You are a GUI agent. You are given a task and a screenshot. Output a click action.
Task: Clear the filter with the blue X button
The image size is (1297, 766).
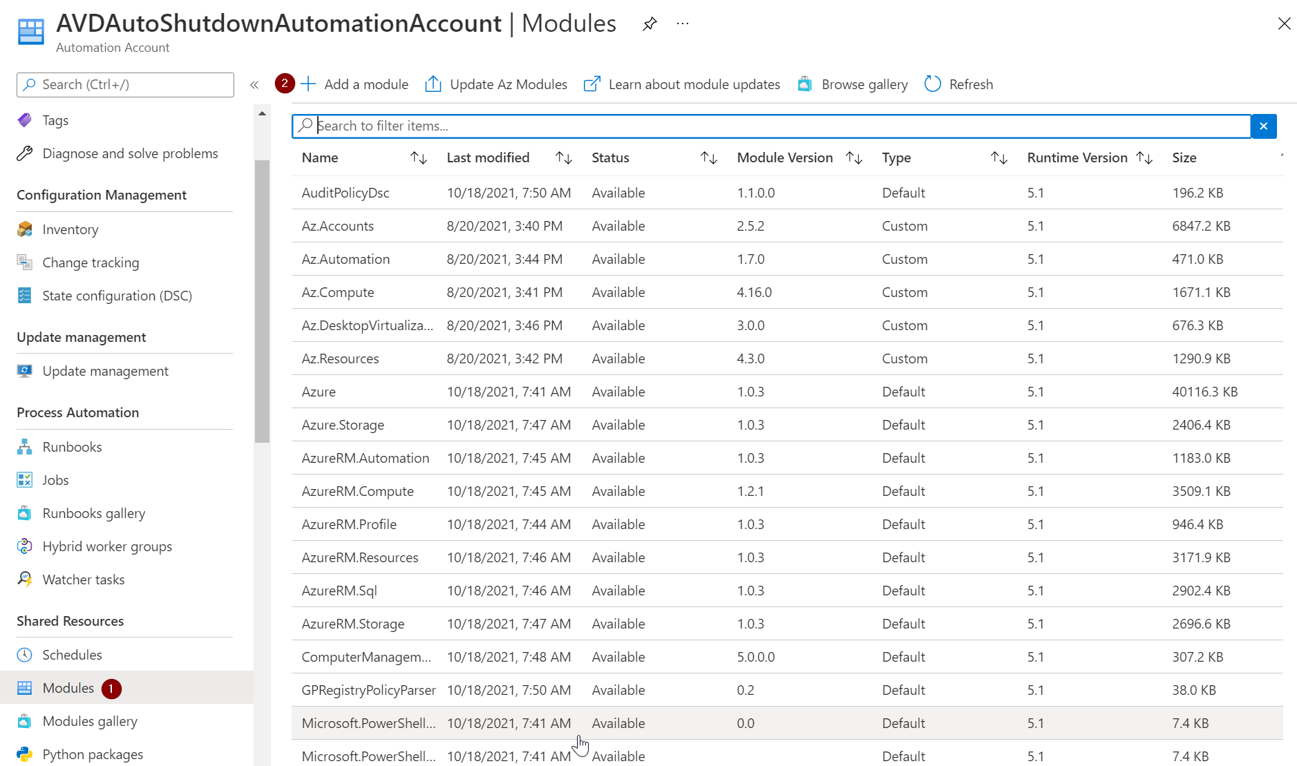(1264, 126)
